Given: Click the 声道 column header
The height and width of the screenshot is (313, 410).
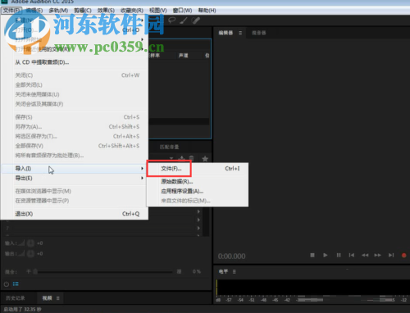Looking at the screenshot, I should coord(183,56).
